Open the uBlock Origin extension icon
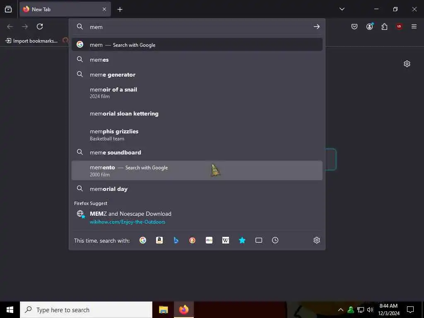Viewport: 424px width, 318px height. point(399,26)
